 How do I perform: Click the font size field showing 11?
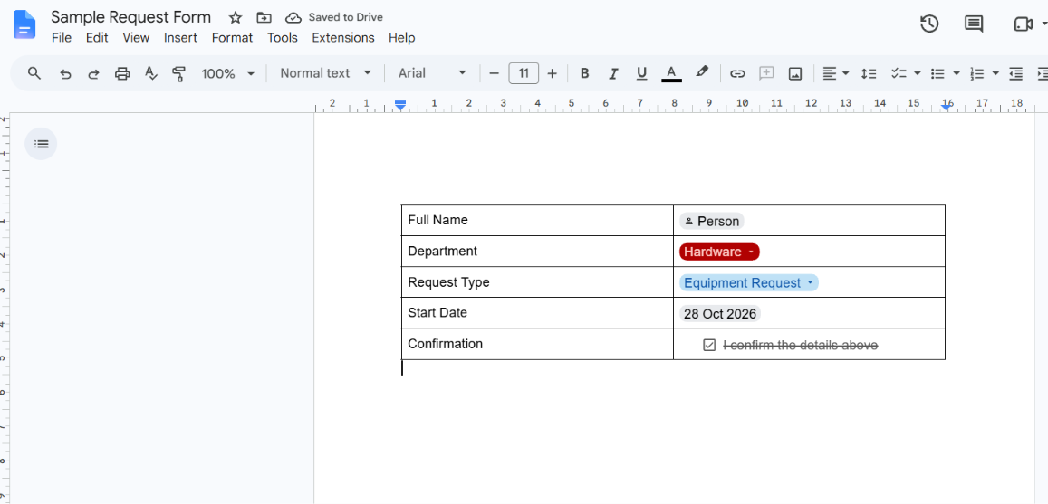(524, 73)
